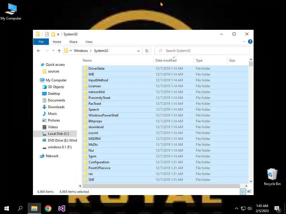Open the File ribbon tab
Screen dimensions: 286x214
click(41, 42)
